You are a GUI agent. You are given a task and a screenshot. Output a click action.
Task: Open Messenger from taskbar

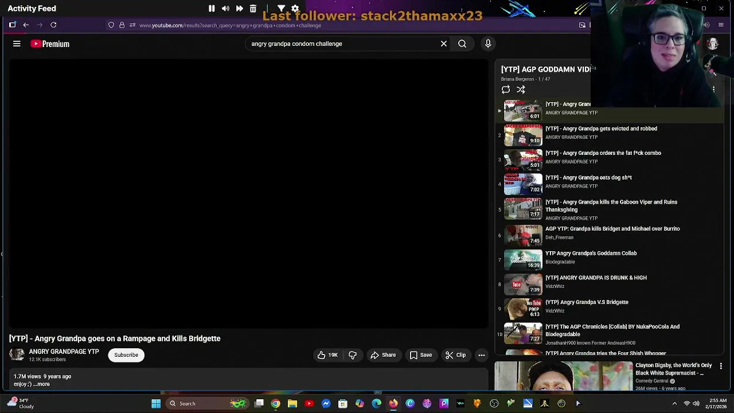tap(326, 403)
